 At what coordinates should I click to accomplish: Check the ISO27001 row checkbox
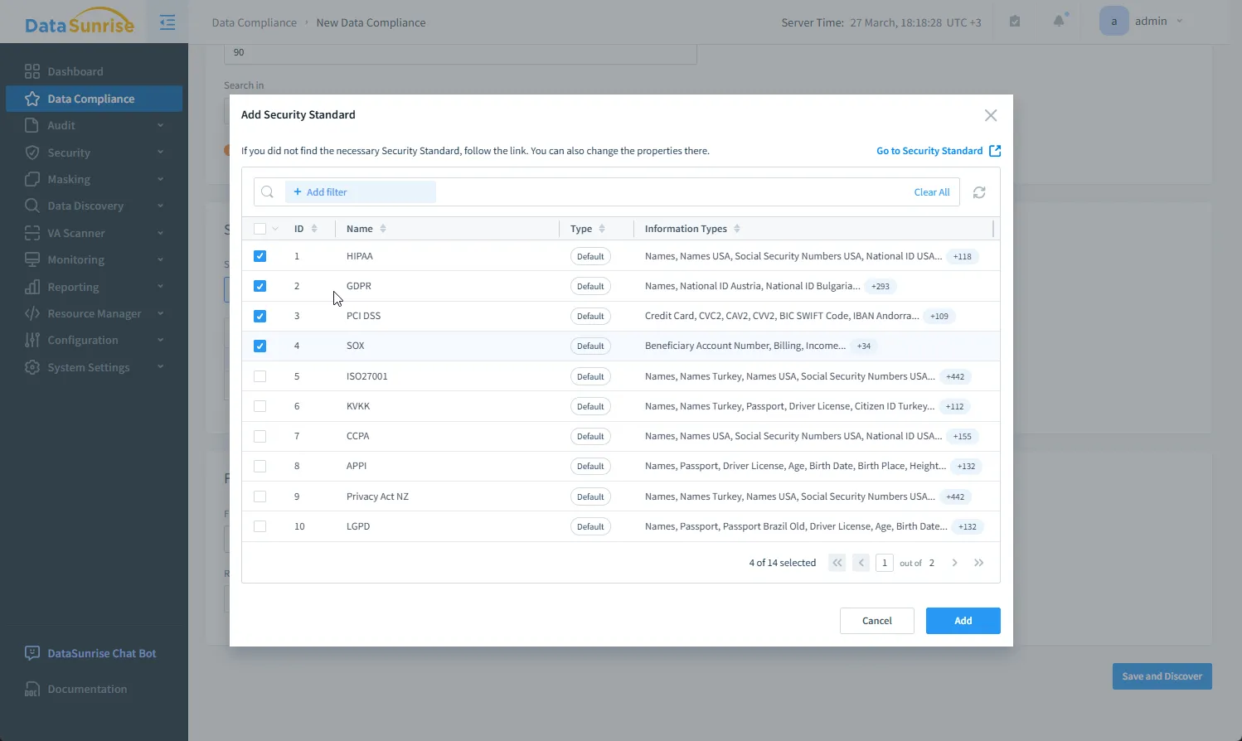(260, 376)
